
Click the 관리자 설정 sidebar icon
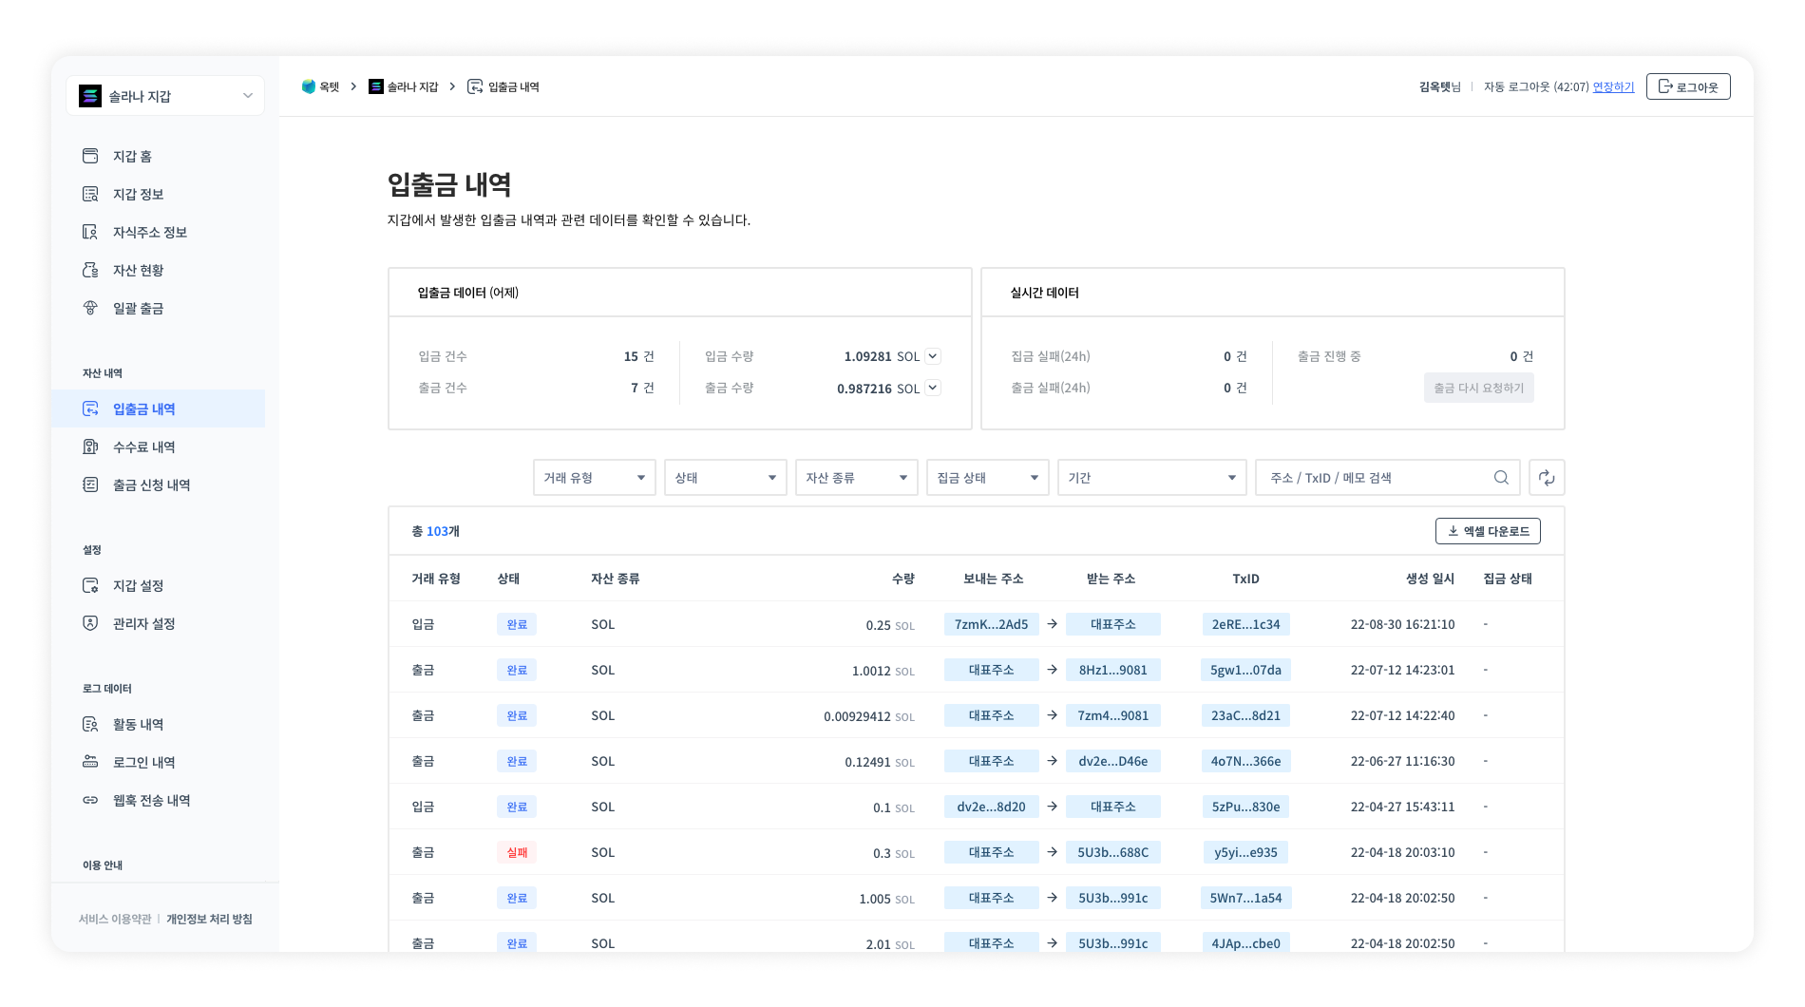click(90, 623)
